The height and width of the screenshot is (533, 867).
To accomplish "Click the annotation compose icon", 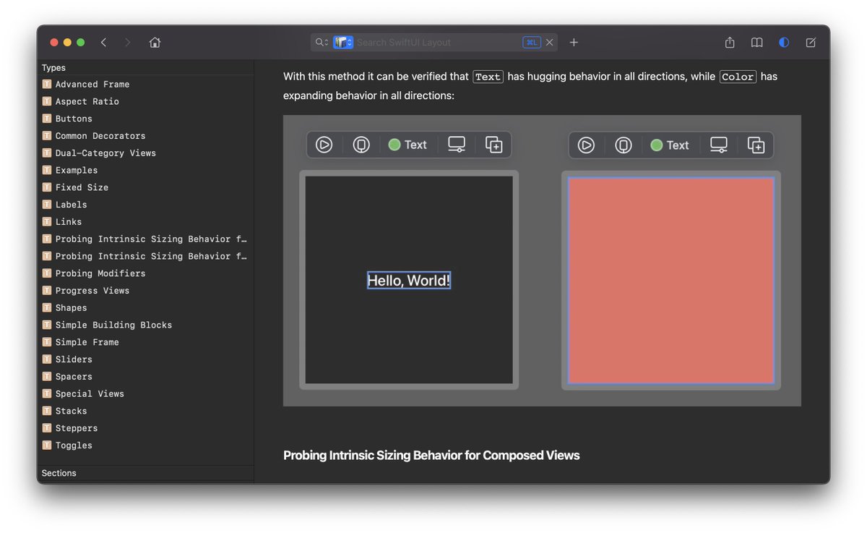I will pyautogui.click(x=811, y=43).
